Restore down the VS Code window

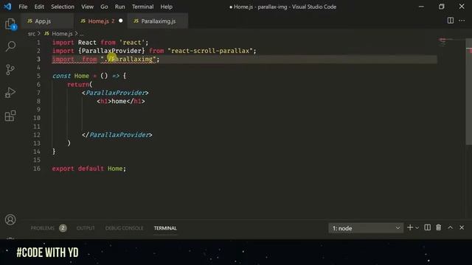[x=441, y=7]
